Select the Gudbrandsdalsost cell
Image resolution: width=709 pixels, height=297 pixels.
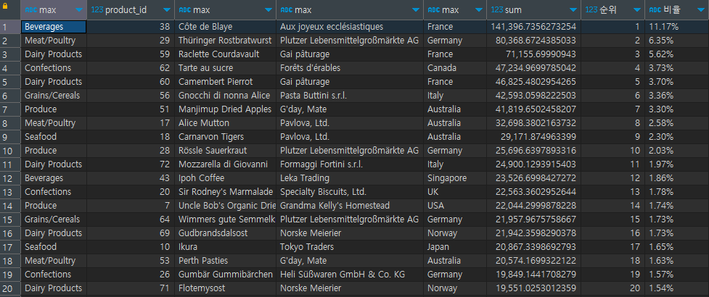pyautogui.click(x=225, y=233)
